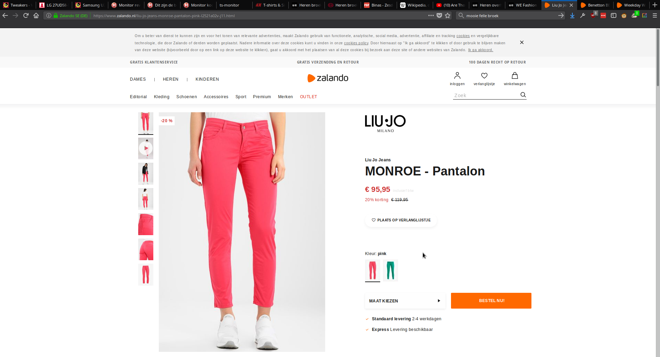Bookmark page with star icon
The width and height of the screenshot is (660, 357).
[x=448, y=15]
